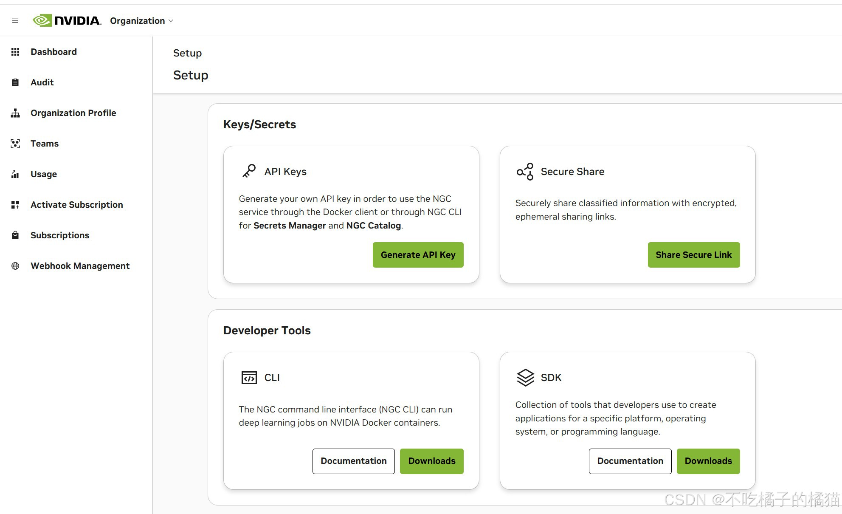
Task: Click the NVIDIA logo
Action: coord(67,20)
